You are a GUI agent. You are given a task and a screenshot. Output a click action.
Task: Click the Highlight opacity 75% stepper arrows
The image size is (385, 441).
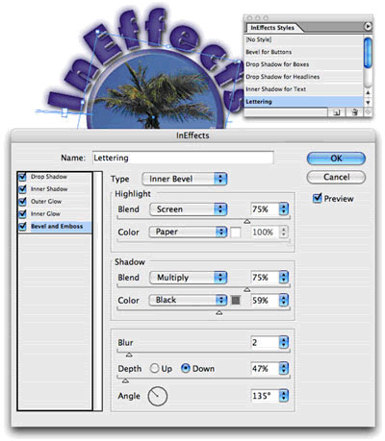click(x=284, y=209)
